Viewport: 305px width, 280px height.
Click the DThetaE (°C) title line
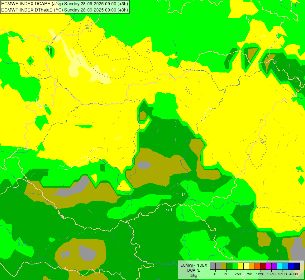pyautogui.click(x=64, y=10)
